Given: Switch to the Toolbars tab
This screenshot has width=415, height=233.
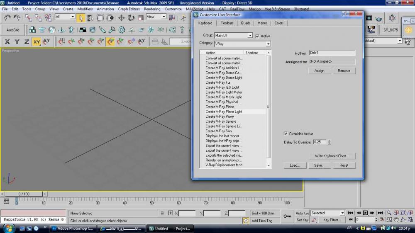Looking at the screenshot, I should (227, 23).
